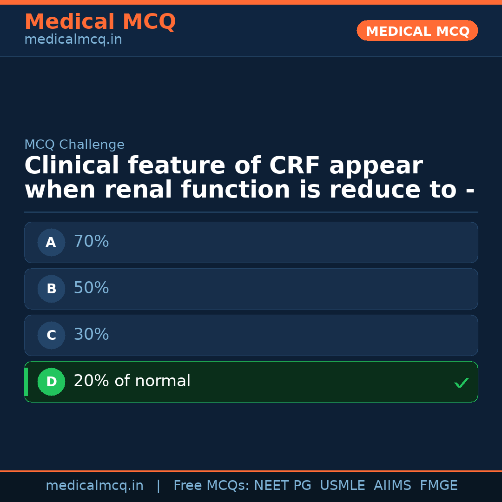Viewport: 502px width, 502px height.
Task: Click the MCQ Challenge label
Action: pos(74,145)
